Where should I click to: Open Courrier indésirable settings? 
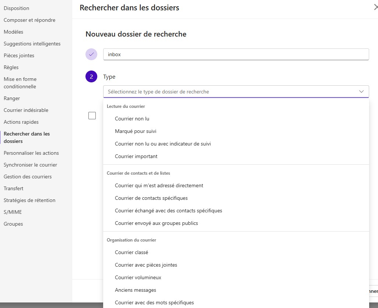pyautogui.click(x=26, y=110)
